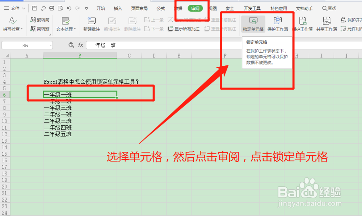This screenshot has width=362, height=216.
Task: Select column C header
Action: 129,56
